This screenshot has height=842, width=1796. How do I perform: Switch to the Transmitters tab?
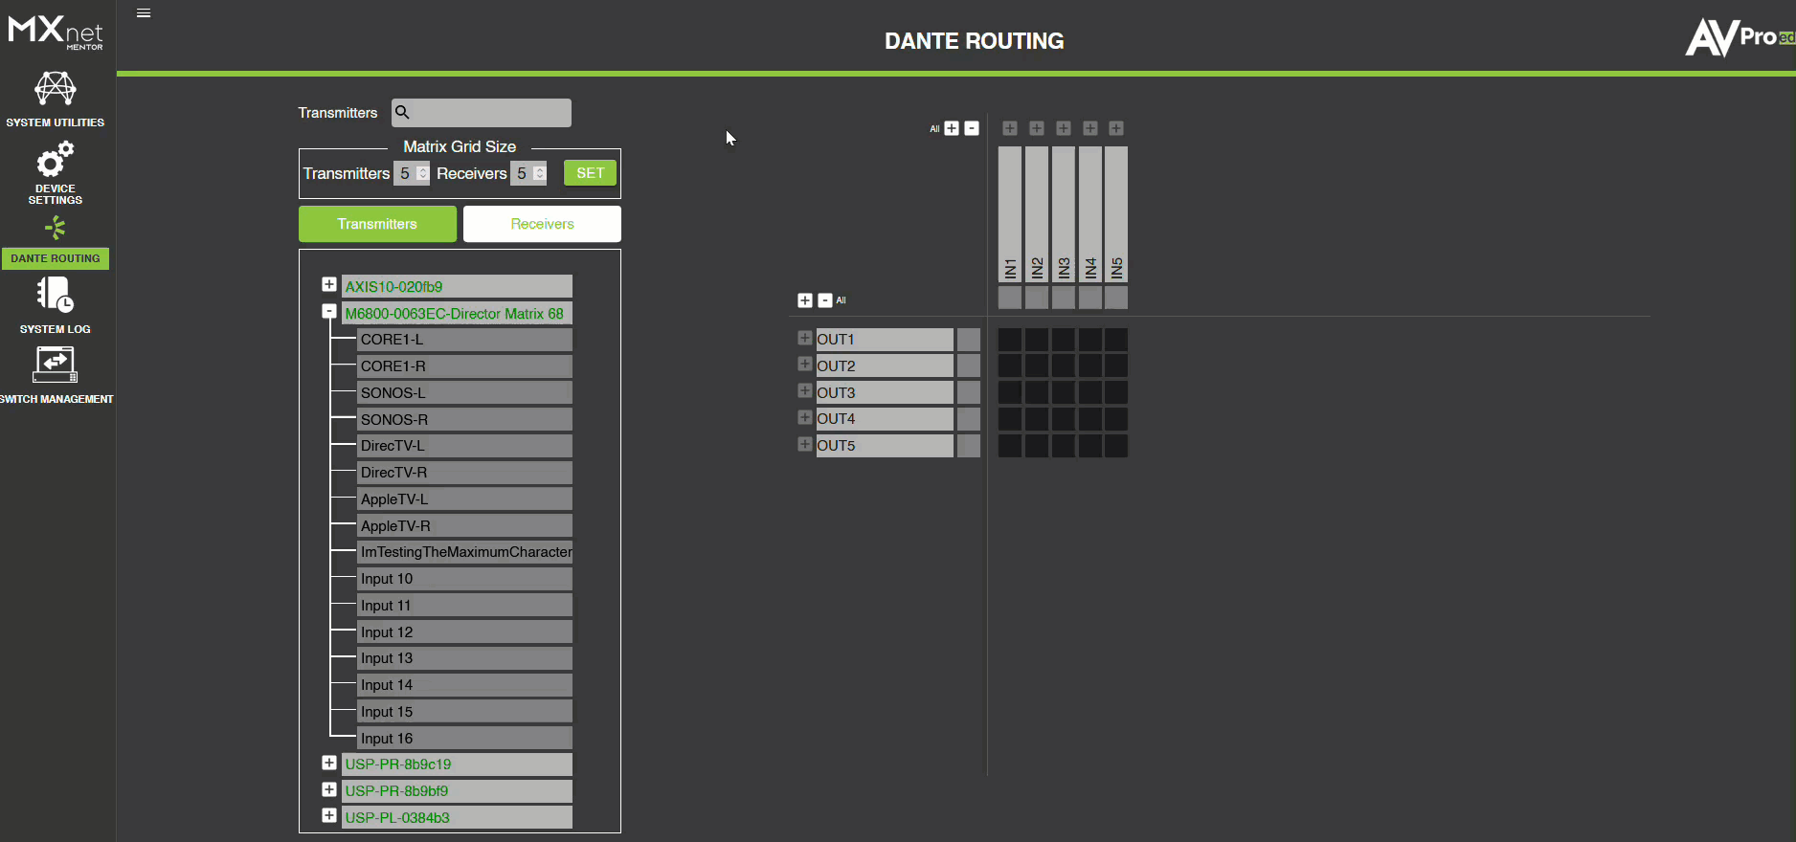(x=377, y=224)
